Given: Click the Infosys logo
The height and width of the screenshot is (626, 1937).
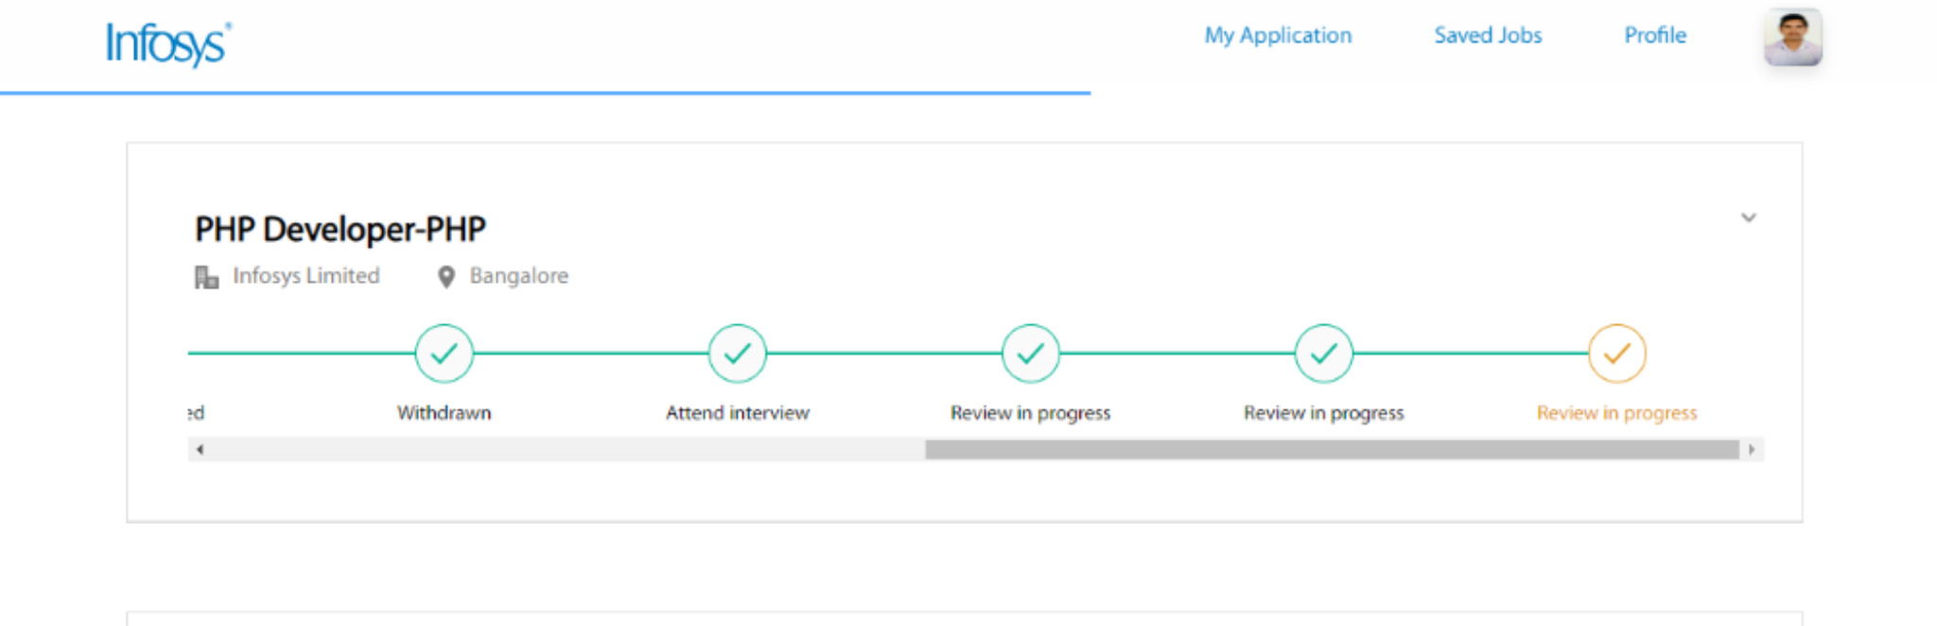Looking at the screenshot, I should pyautogui.click(x=168, y=43).
